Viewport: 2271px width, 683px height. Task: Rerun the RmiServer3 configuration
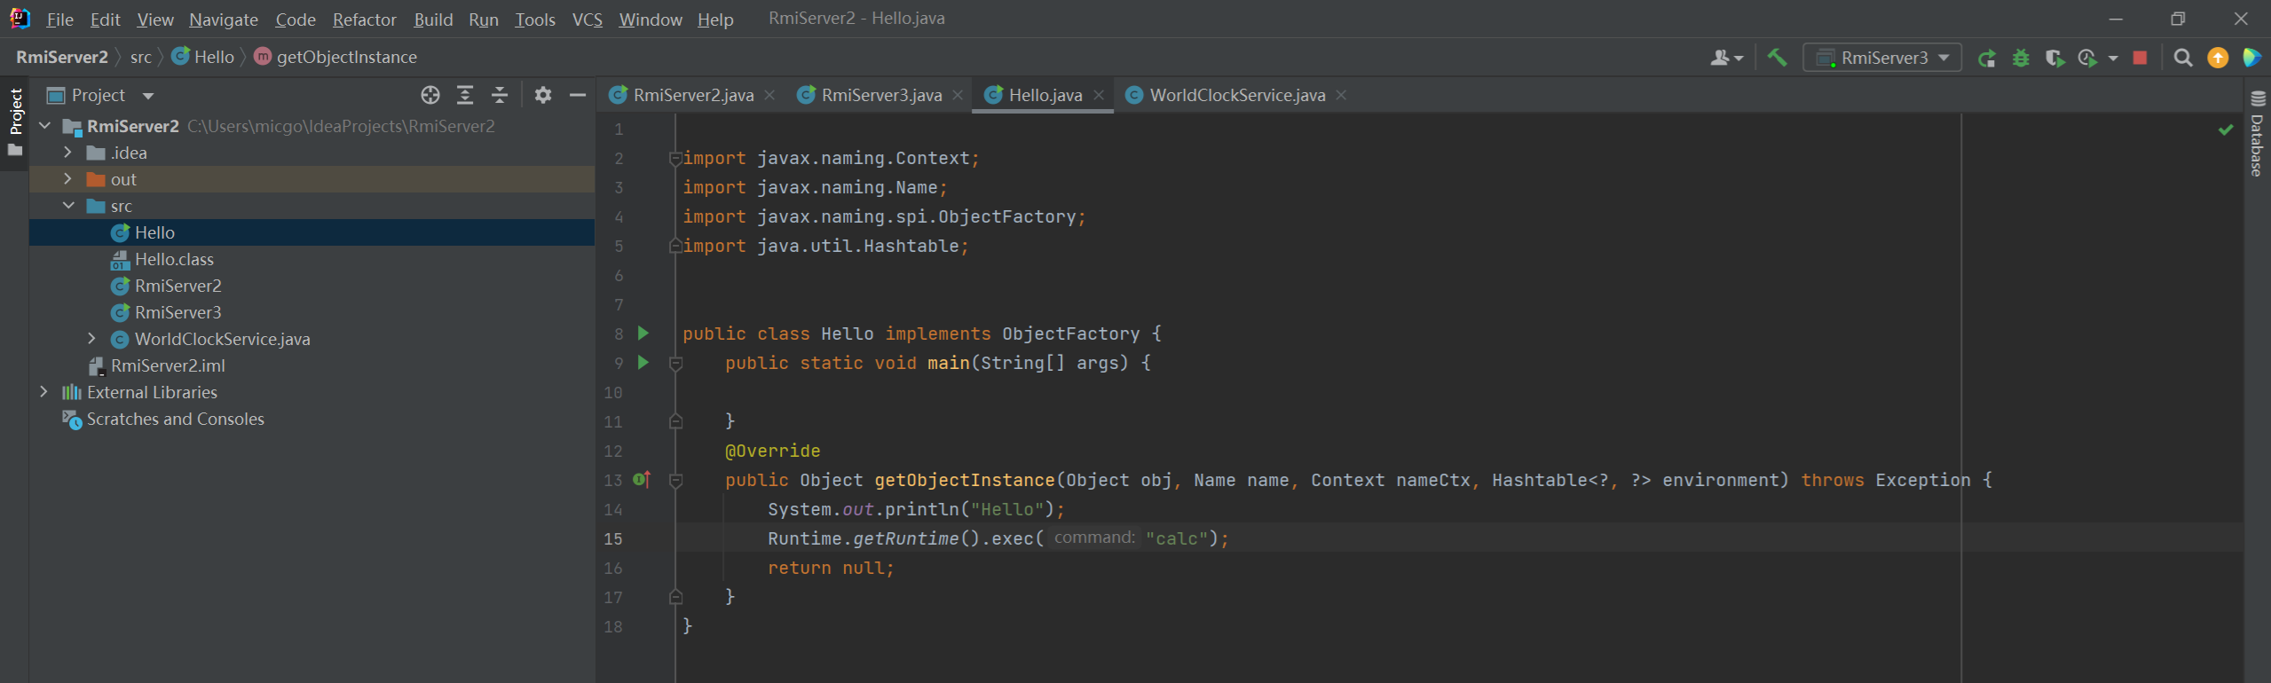(x=1987, y=58)
